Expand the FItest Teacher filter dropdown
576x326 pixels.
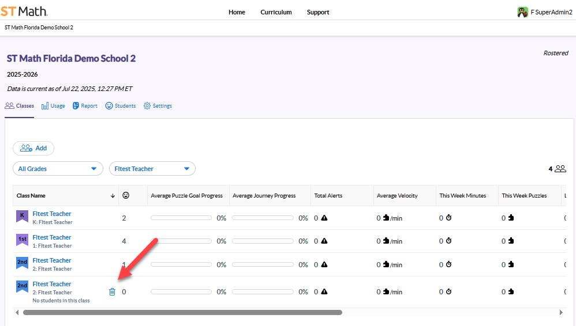[152, 169]
